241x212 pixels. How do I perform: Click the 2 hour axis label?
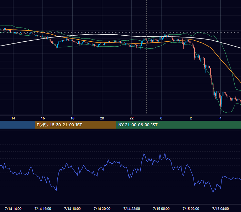[191, 118]
